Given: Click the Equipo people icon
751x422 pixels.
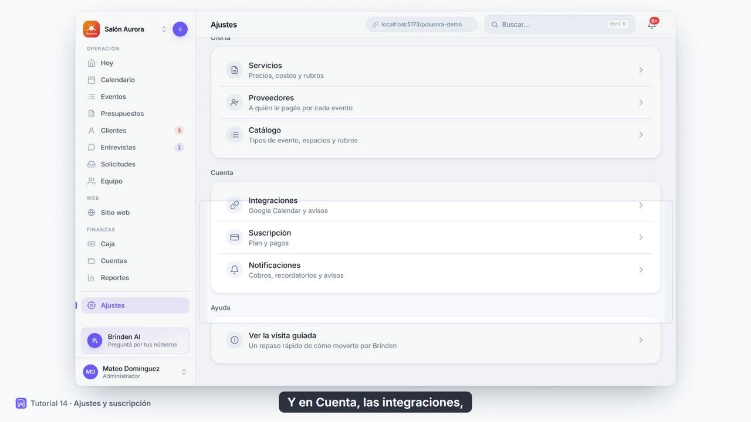Looking at the screenshot, I should pyautogui.click(x=92, y=182).
